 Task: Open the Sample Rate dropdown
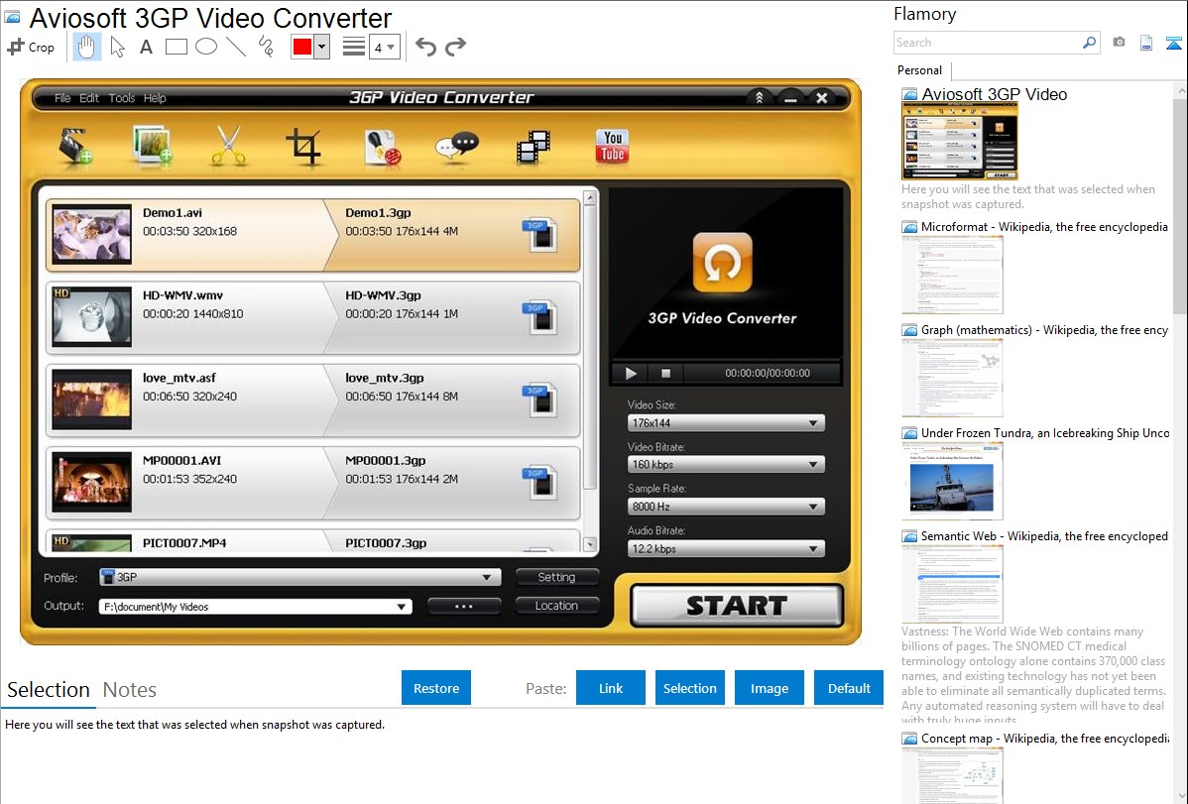[726, 507]
